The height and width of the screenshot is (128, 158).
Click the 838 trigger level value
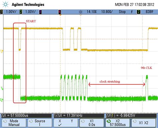[149, 12]
